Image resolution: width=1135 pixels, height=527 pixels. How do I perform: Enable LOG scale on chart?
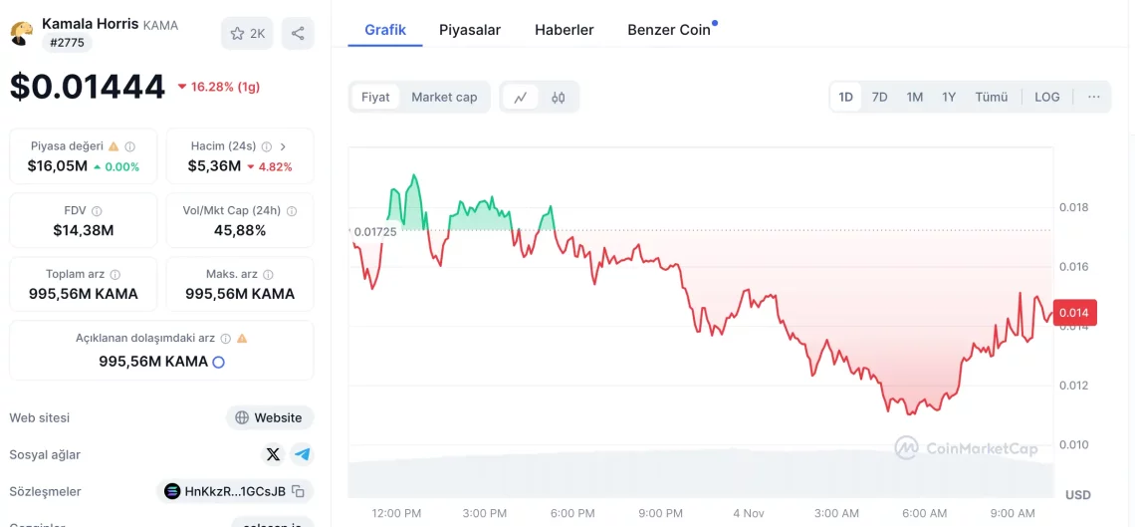click(x=1046, y=97)
